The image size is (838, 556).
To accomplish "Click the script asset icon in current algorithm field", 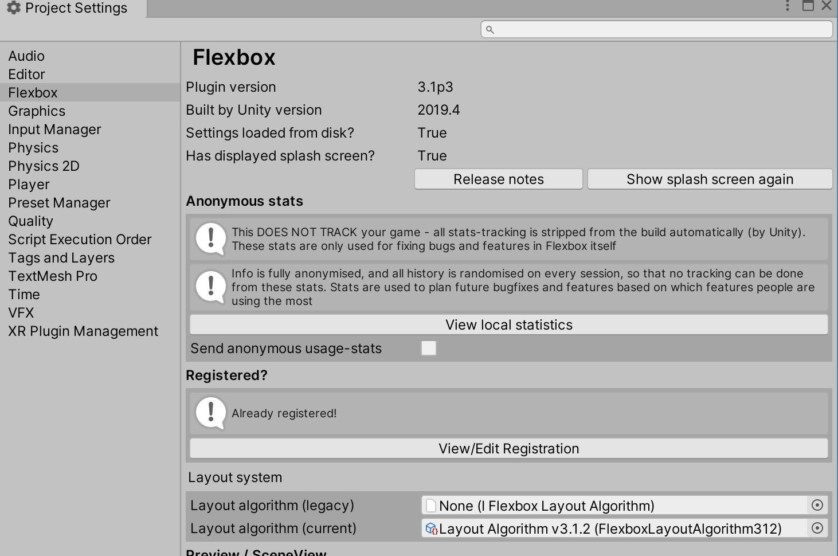I will pyautogui.click(x=432, y=528).
